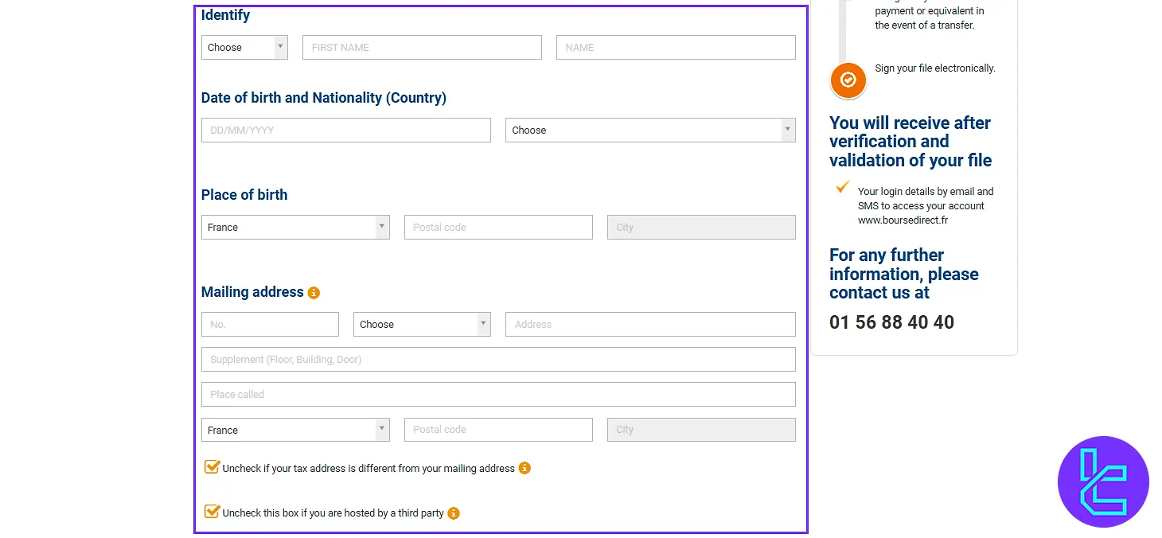Click the DD/MM/YYYY date of birth field
The image size is (1162, 538).
pyautogui.click(x=345, y=130)
